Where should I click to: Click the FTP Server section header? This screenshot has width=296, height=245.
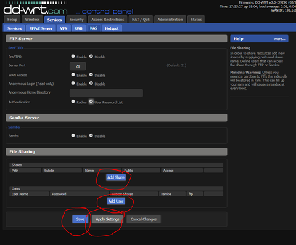(x=117, y=39)
